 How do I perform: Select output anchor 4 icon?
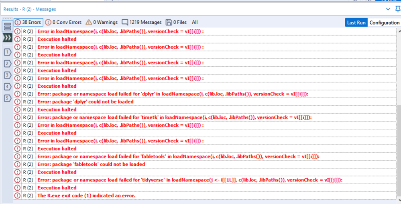(7, 87)
